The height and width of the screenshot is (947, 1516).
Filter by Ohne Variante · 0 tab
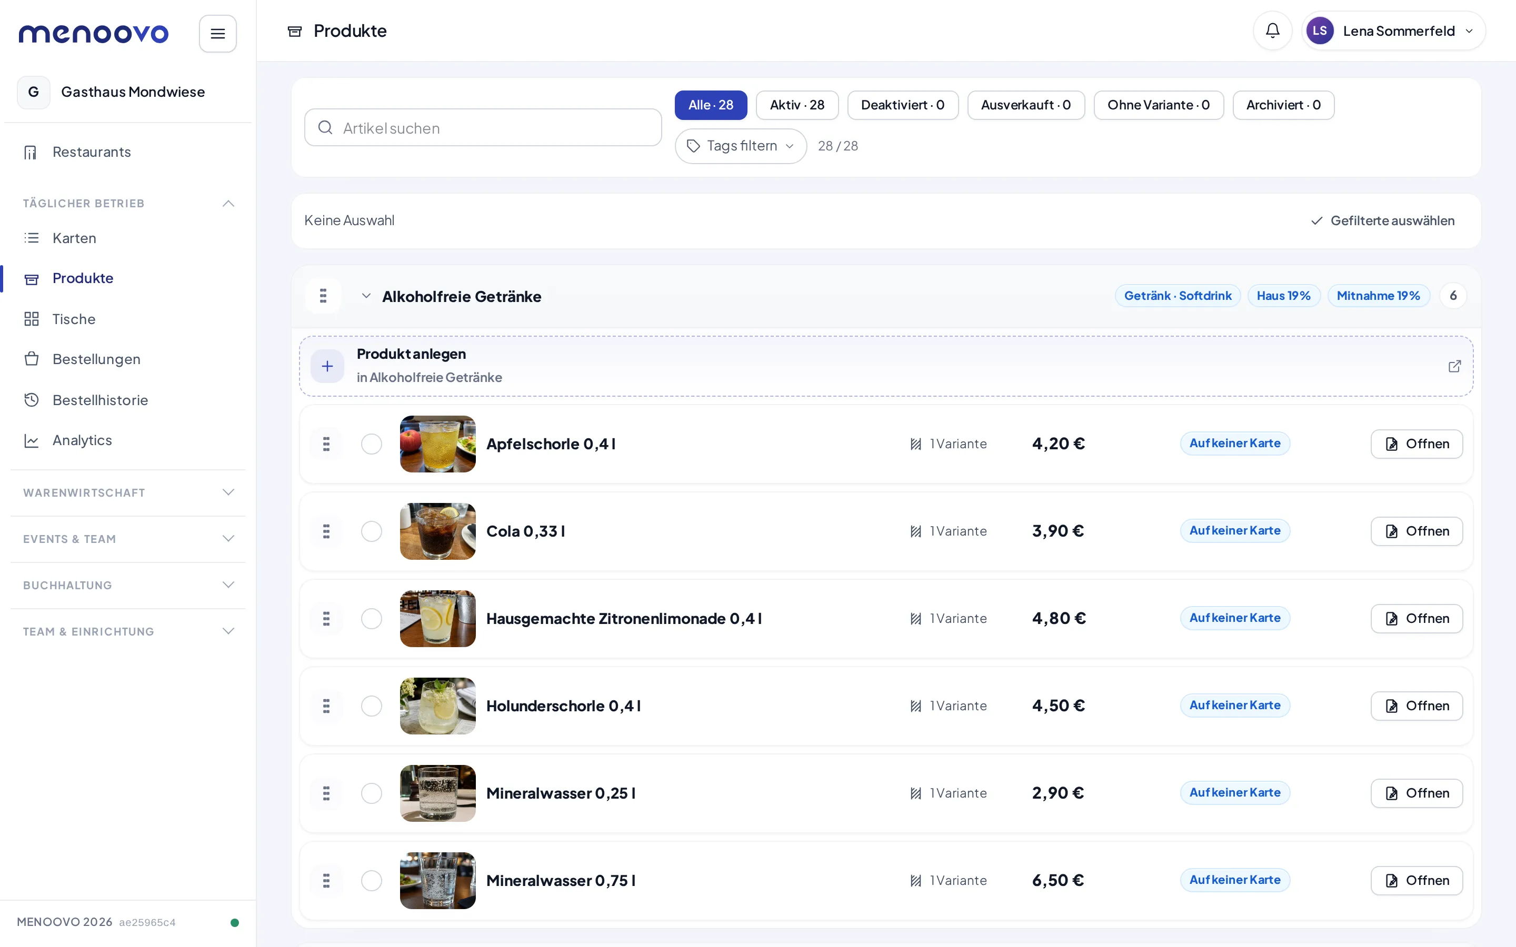pyautogui.click(x=1158, y=105)
